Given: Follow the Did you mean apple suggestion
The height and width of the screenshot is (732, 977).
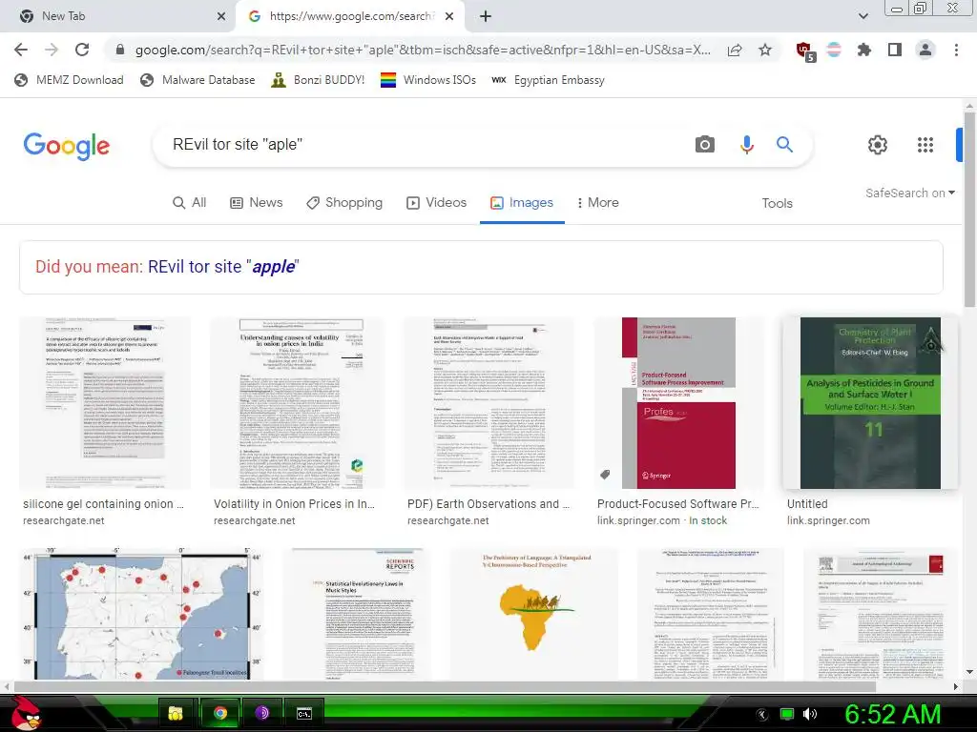Looking at the screenshot, I should [223, 267].
